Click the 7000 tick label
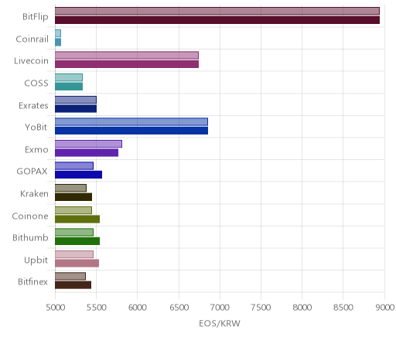The width and height of the screenshot is (396, 337). (x=220, y=308)
